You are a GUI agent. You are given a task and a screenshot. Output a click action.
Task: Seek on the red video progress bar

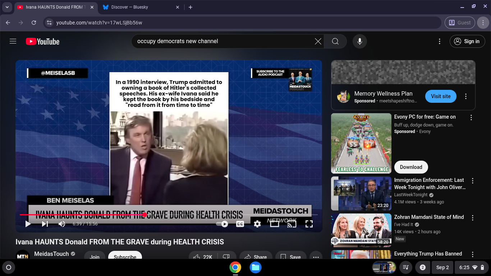[169, 215]
